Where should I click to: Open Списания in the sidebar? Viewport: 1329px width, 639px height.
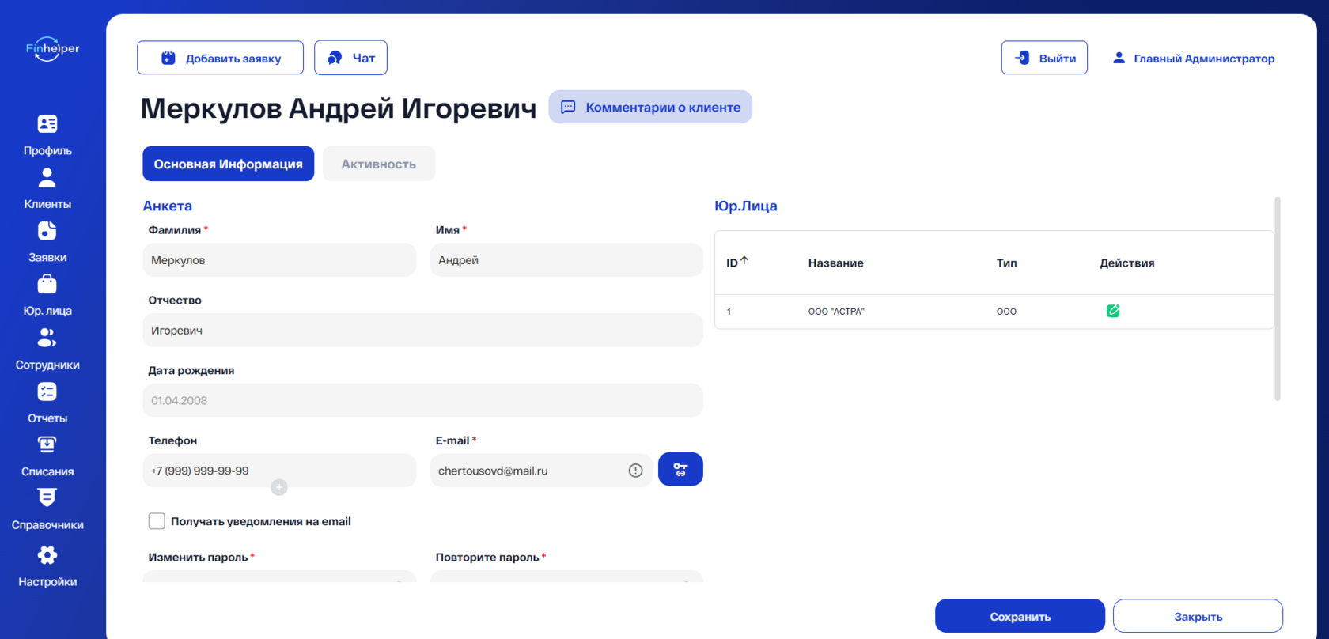click(x=47, y=456)
